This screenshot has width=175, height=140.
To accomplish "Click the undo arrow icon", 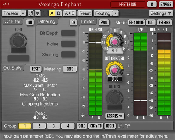I will tap(31, 13).
